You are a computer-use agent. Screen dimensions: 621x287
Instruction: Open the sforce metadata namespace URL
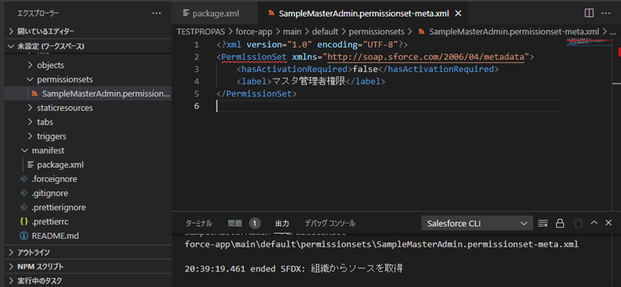[426, 57]
